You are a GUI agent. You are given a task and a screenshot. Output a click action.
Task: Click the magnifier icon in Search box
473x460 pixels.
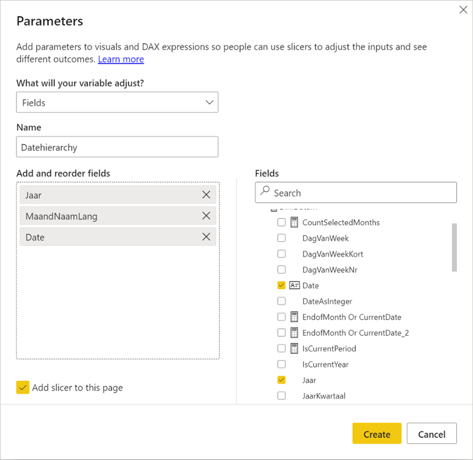point(265,193)
